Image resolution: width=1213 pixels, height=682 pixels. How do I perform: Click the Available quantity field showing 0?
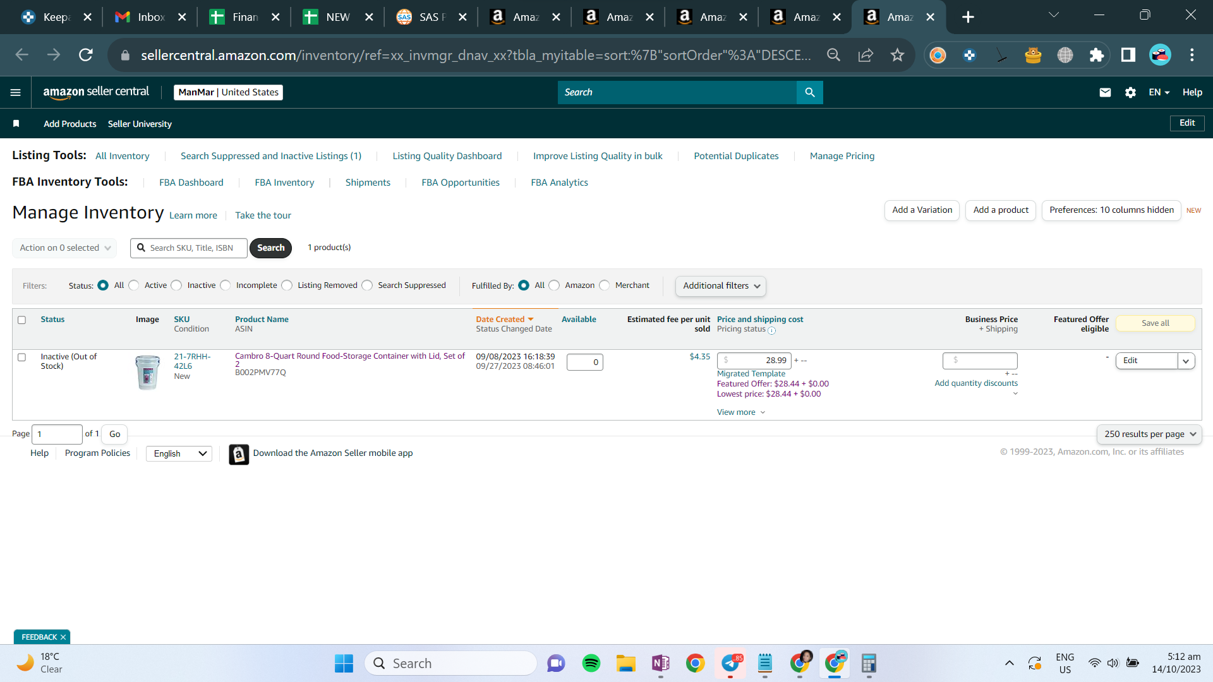585,362
